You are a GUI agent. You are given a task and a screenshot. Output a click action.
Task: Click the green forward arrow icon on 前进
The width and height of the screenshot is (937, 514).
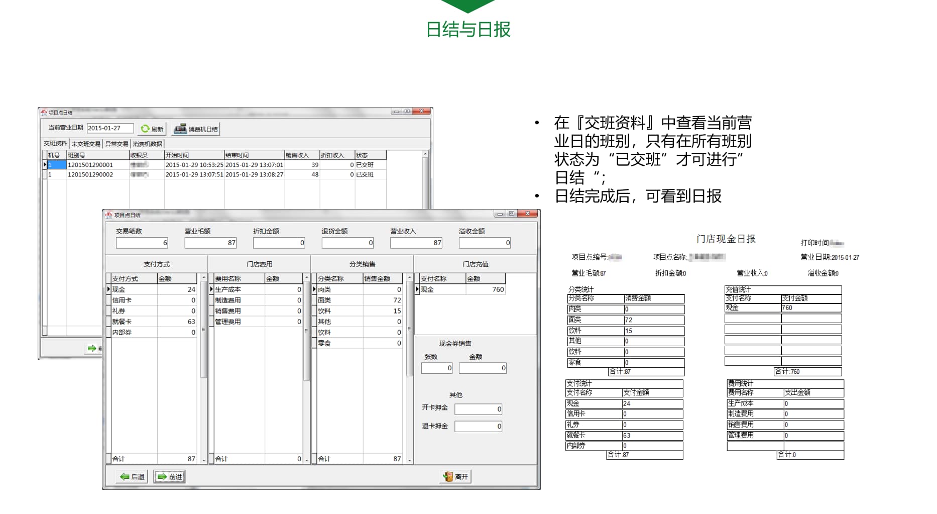[162, 477]
